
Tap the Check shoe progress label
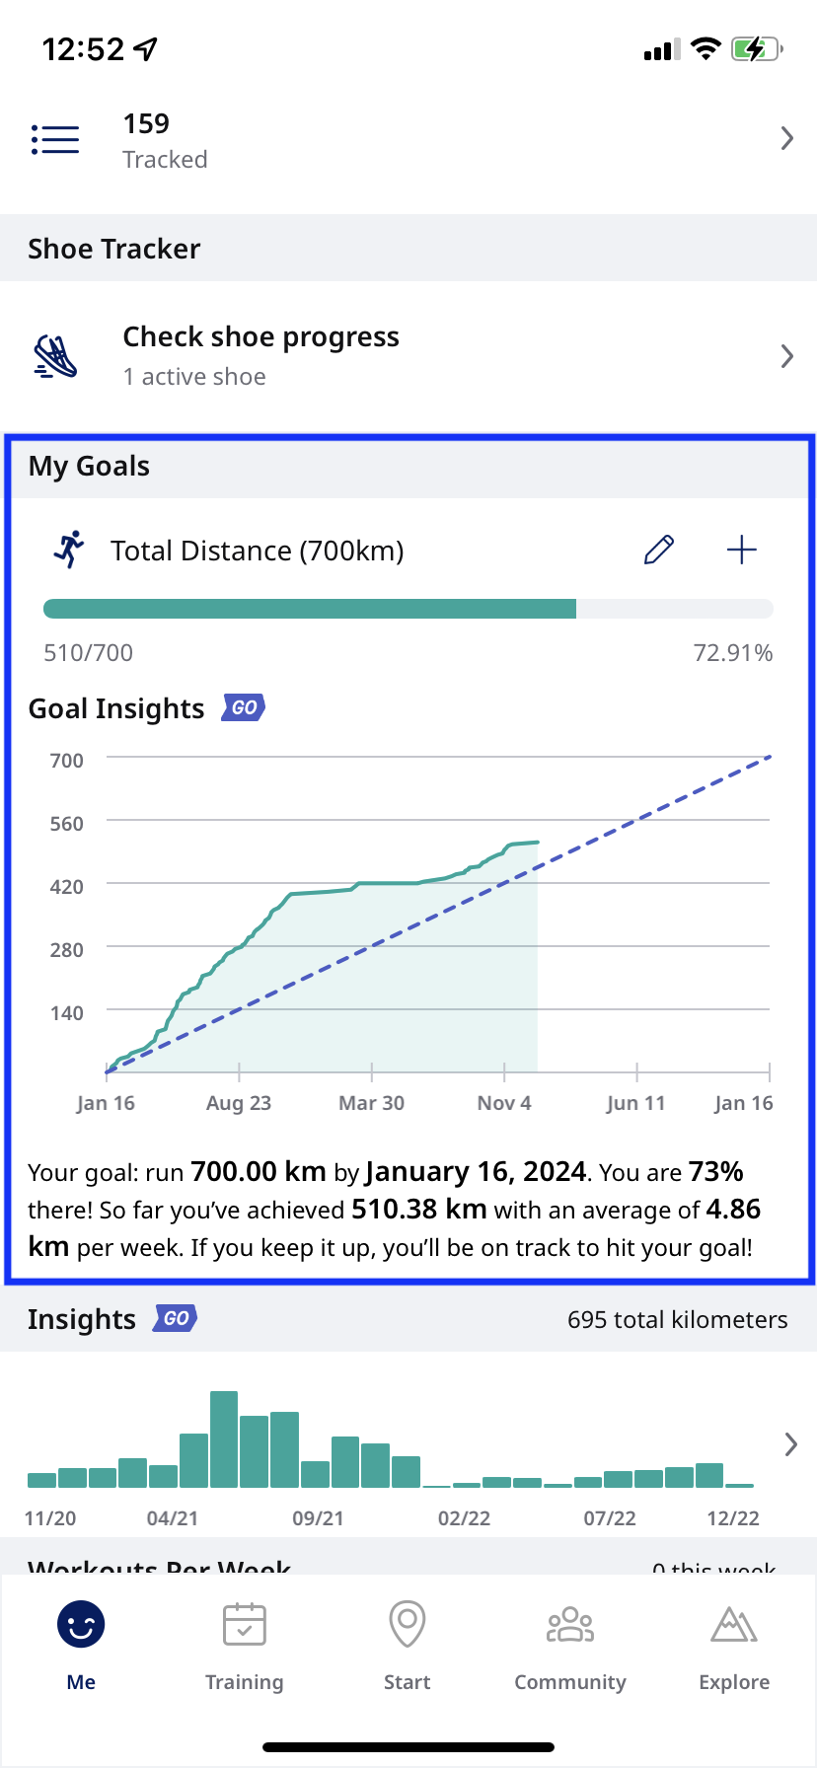click(x=260, y=337)
